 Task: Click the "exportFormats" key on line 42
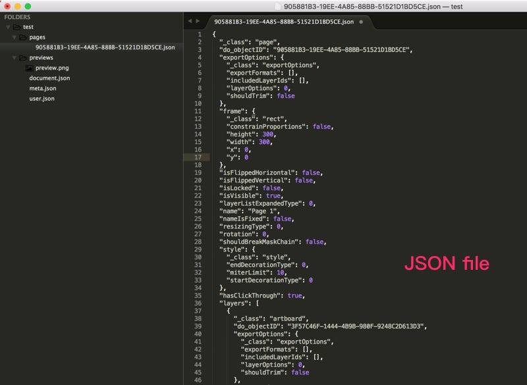pos(269,349)
